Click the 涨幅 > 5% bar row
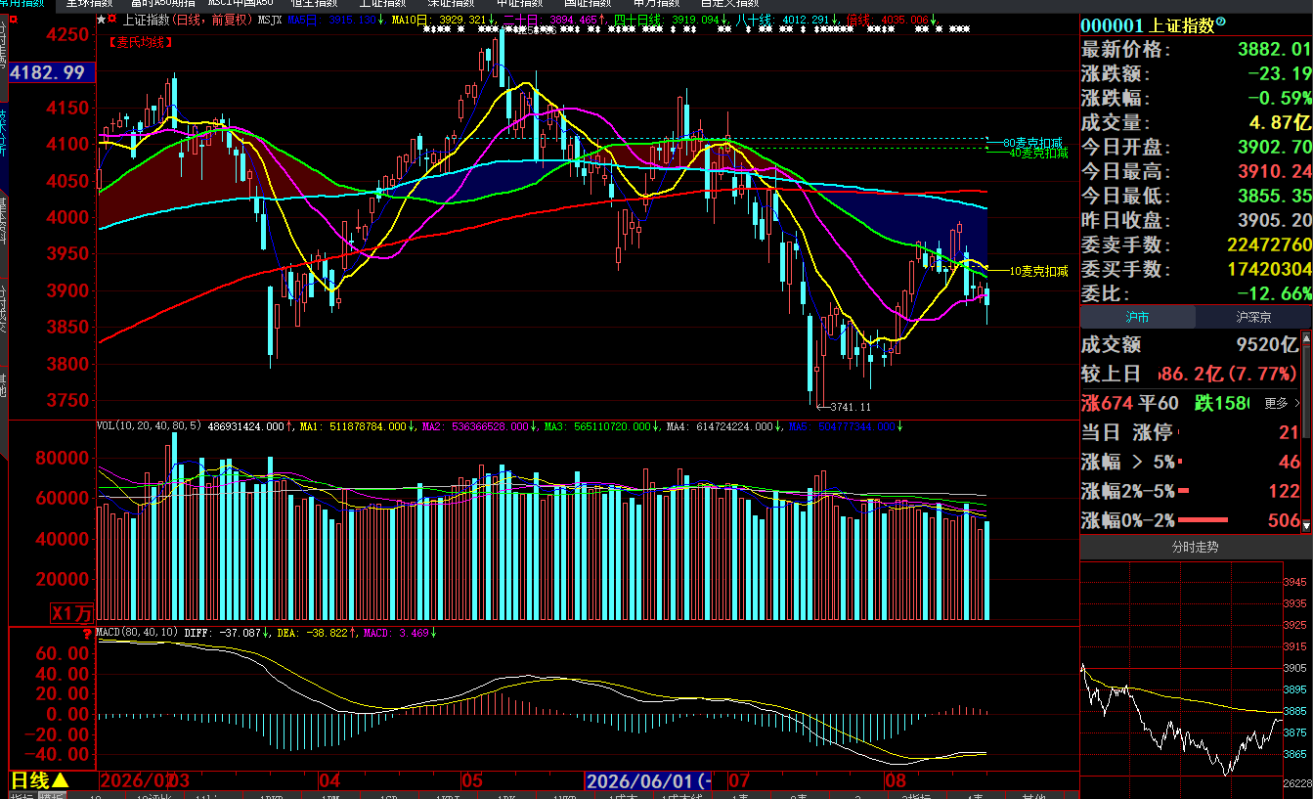 1191,462
